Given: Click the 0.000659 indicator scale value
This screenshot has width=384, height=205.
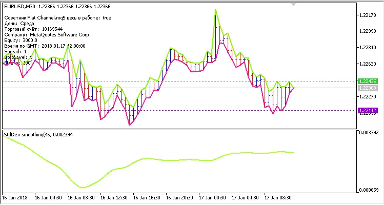Looking at the screenshot, I should 370,190.
